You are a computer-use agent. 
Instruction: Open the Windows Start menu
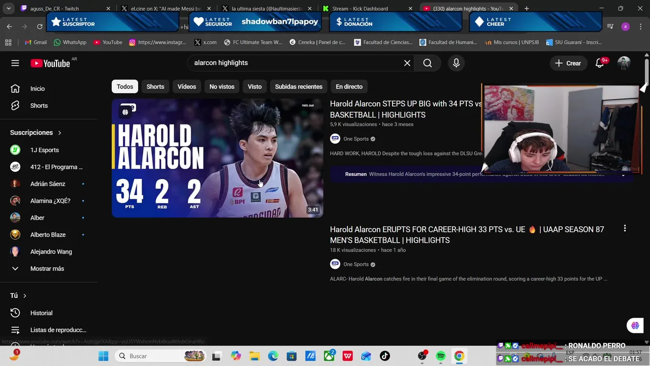tap(103, 356)
